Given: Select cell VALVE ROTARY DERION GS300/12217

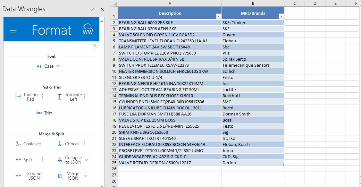Looking at the screenshot, I should (x=170, y=163).
